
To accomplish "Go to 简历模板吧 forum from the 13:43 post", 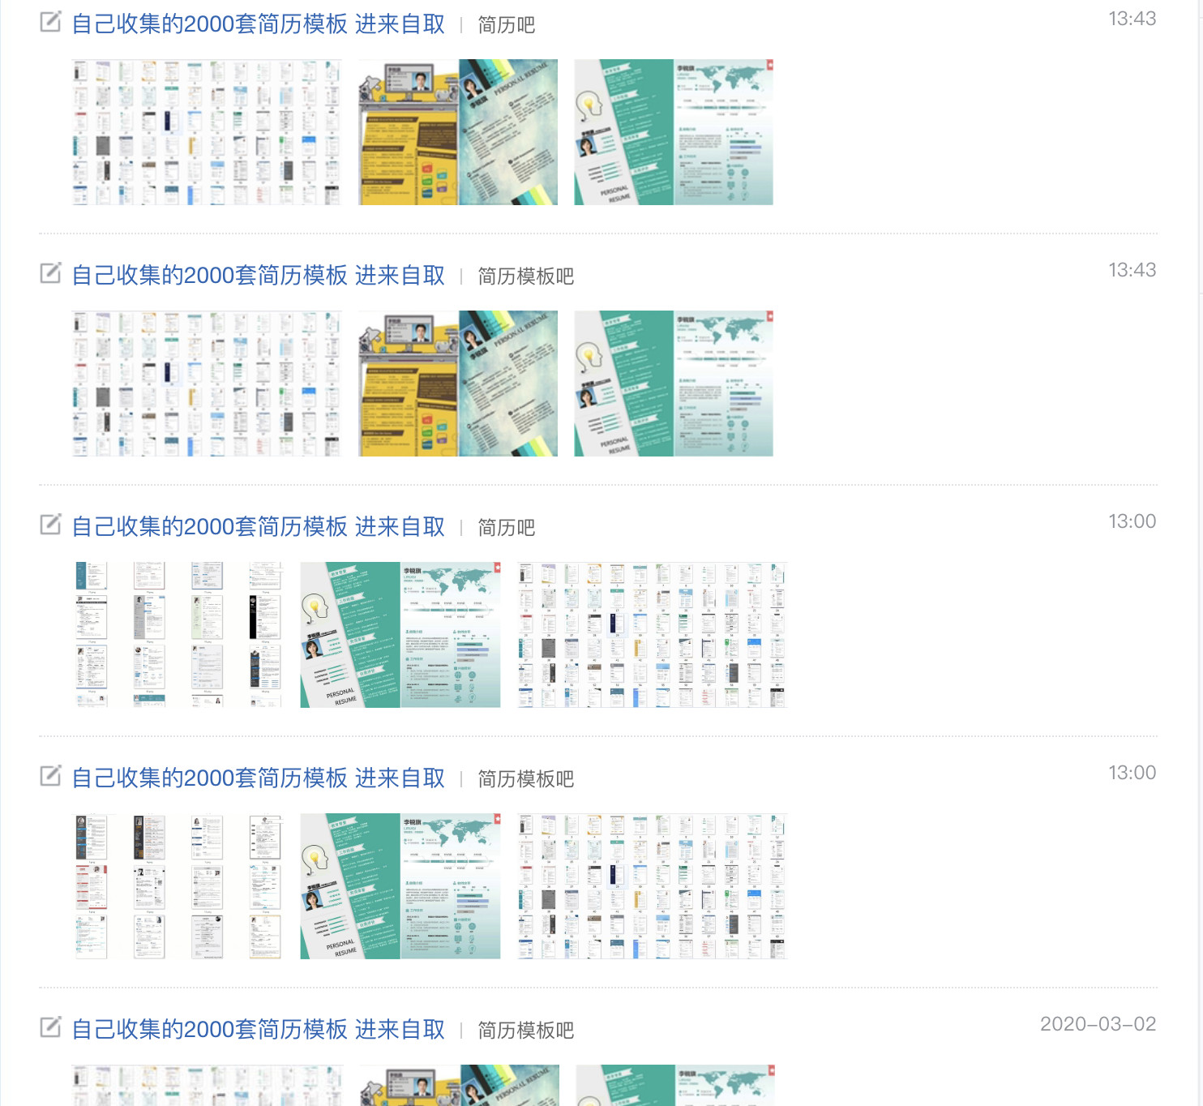I will tap(526, 276).
